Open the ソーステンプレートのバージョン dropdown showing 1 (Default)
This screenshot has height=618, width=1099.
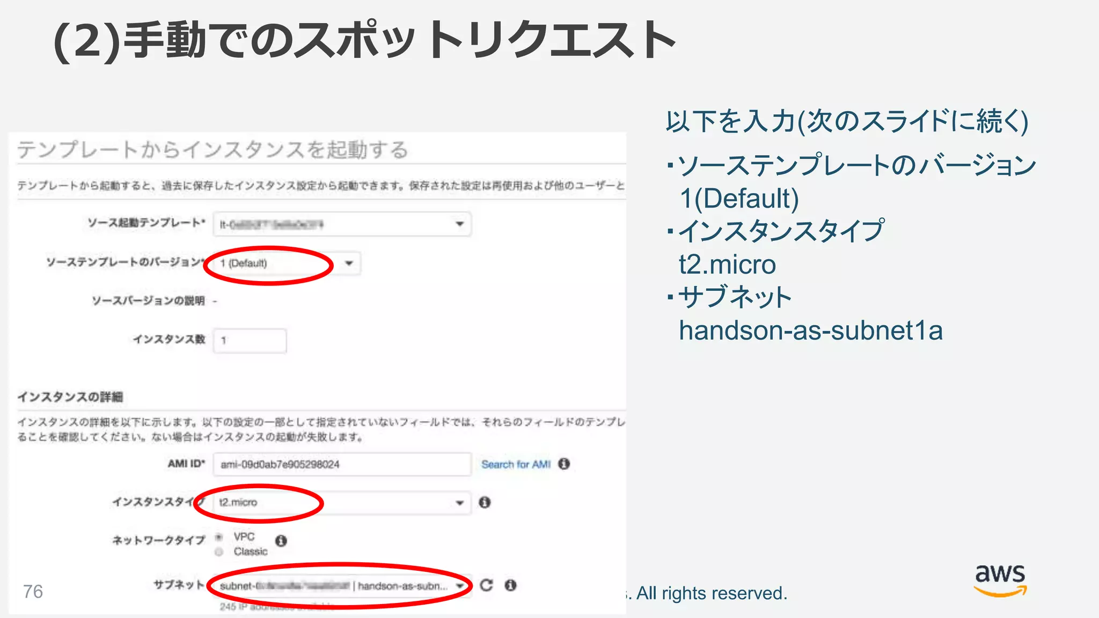(x=287, y=263)
